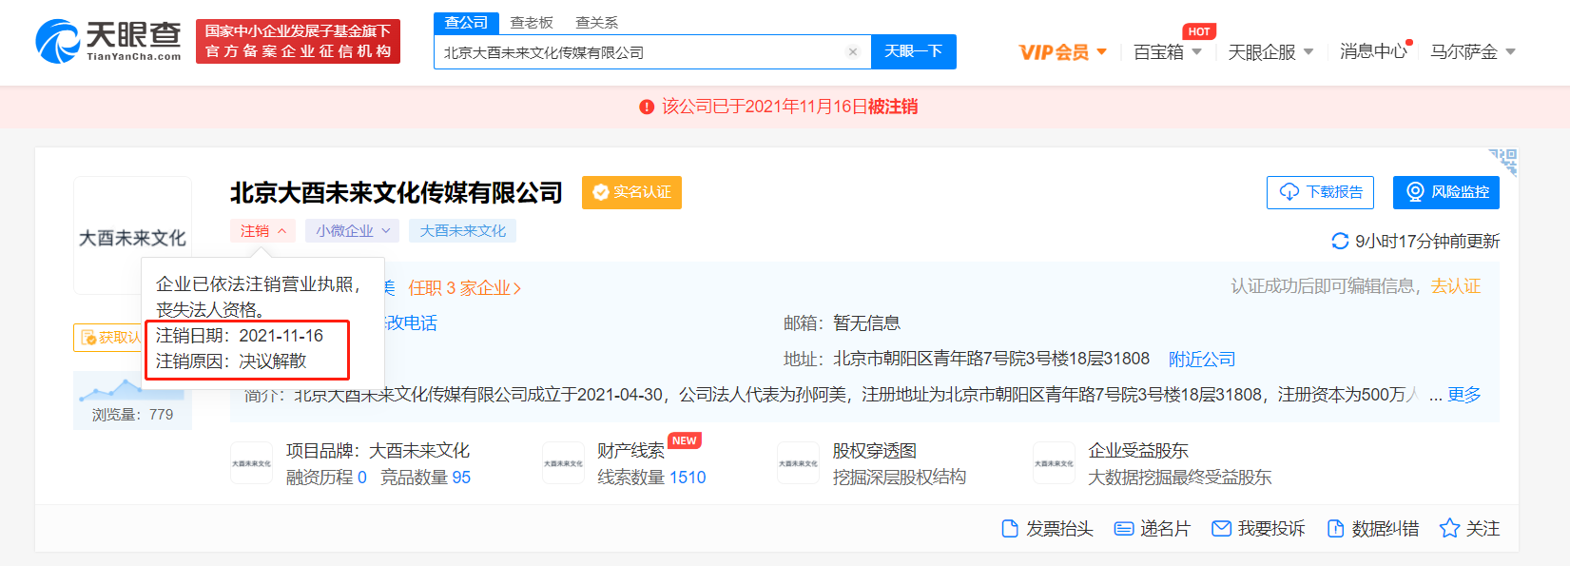Image resolution: width=1570 pixels, height=566 pixels.
Task: Open 企业受益股东 logo thumbnail
Action: (1054, 463)
